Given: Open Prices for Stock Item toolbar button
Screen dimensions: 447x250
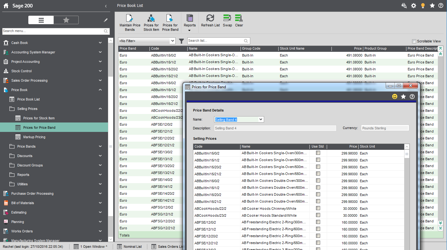Looking at the screenshot, I should [x=151, y=23].
